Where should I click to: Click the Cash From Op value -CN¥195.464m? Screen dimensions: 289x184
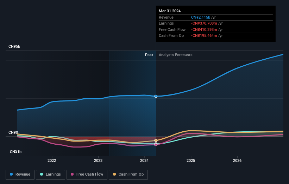pos(204,36)
